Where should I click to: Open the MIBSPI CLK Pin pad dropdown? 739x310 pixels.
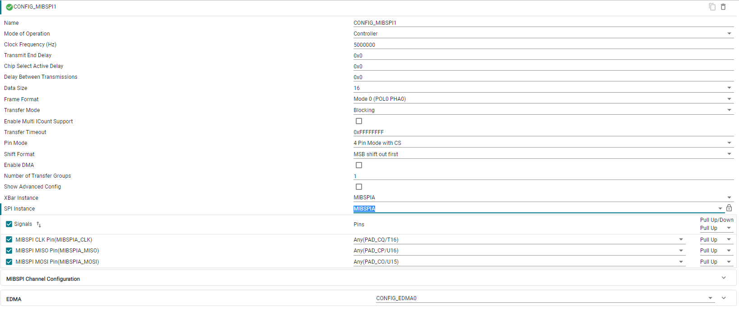pos(681,240)
